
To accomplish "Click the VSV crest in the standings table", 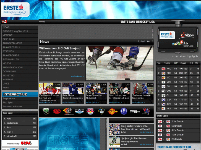I will (163, 82).
